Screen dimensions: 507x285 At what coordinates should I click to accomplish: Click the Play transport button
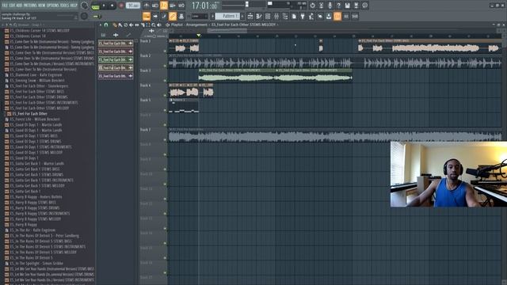tap(104, 6)
